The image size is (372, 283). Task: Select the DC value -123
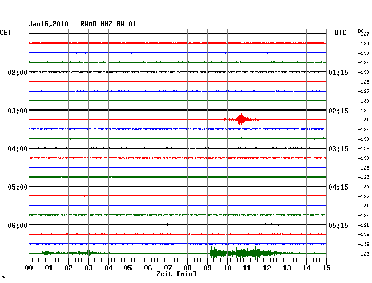(363, 177)
